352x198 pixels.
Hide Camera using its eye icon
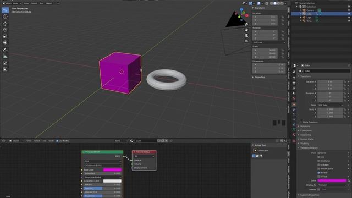(x=349, y=10)
